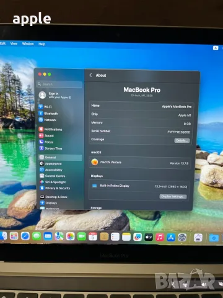Launch Music from the Dock
This screenshot has width=223, height=298.
(x=160, y=237)
